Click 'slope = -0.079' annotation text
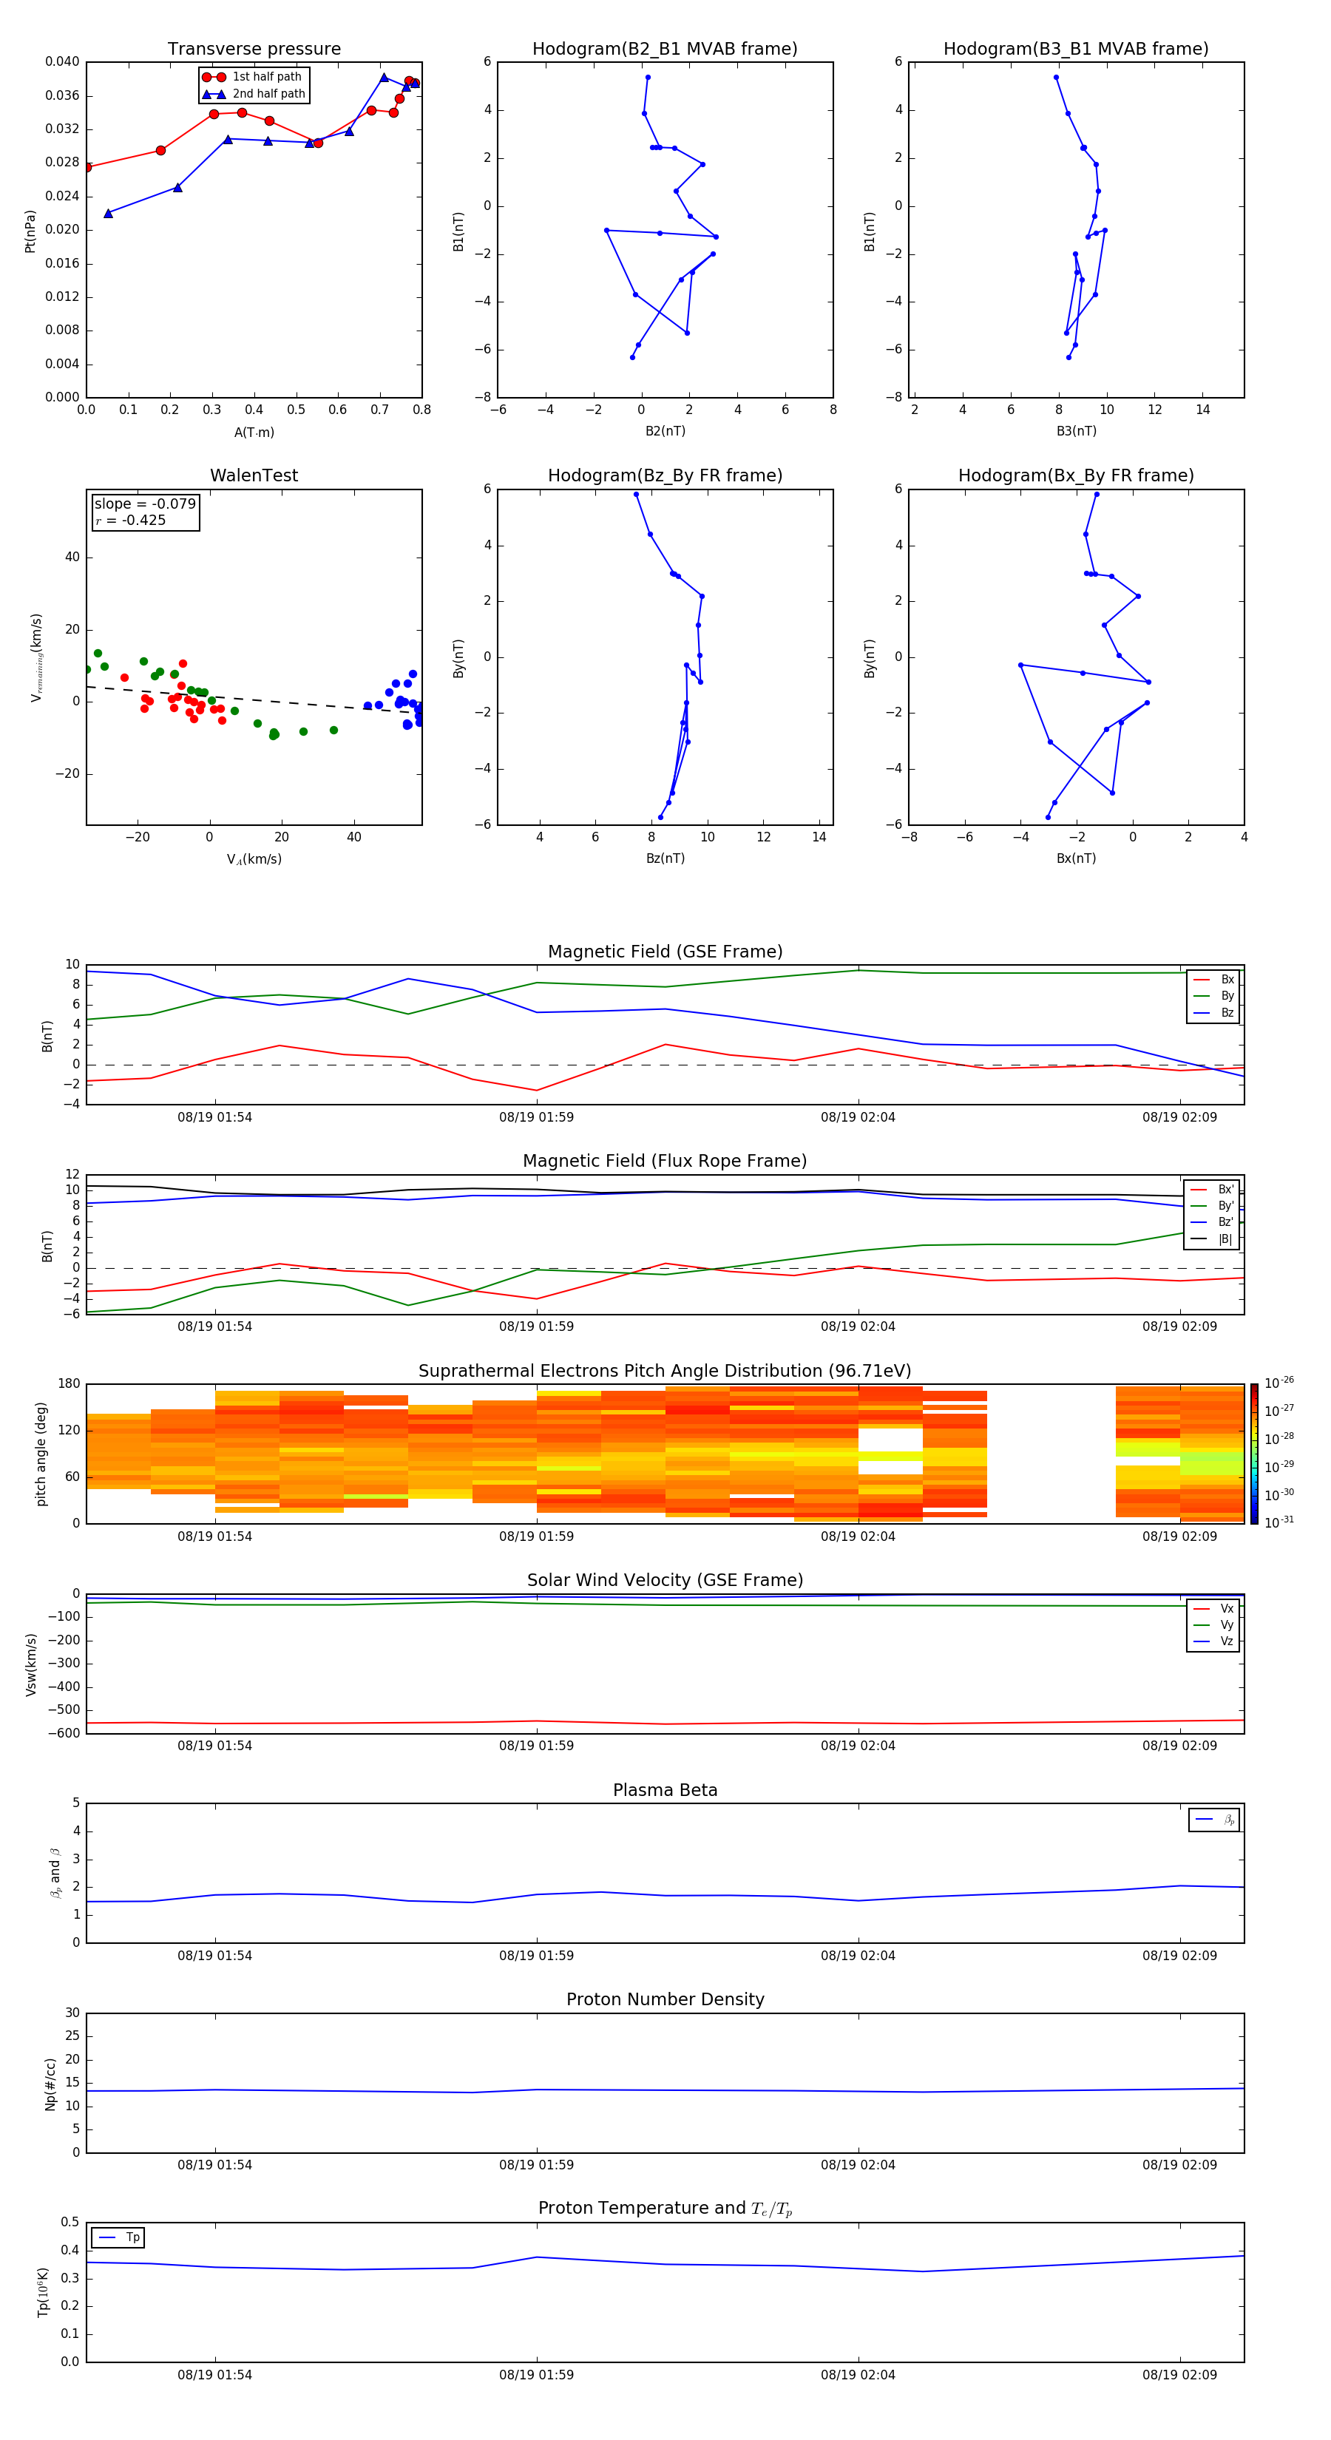This screenshot has height=2440, width=1331. 145,504
